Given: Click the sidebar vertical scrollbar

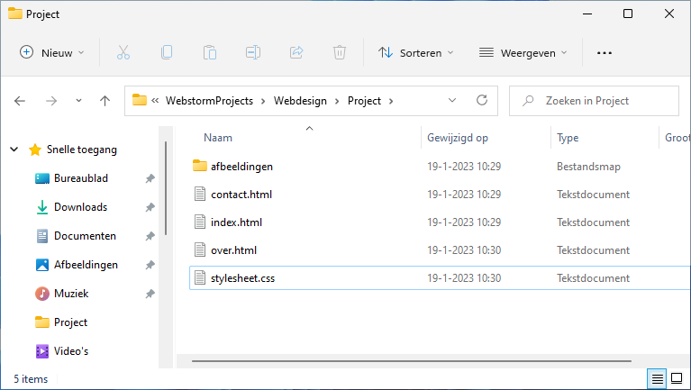Looking at the screenshot, I should (166, 188).
